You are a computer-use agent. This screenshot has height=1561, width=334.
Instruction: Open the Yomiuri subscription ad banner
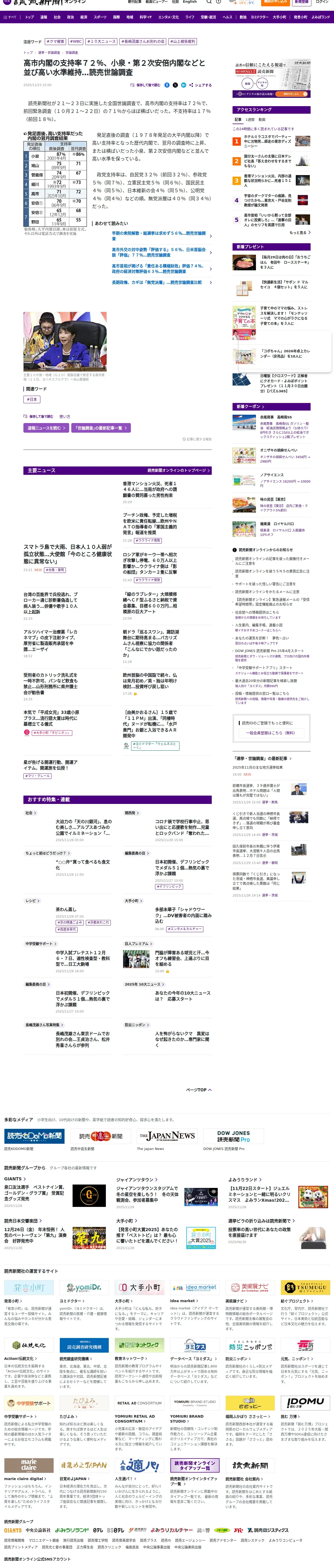pos(272,78)
